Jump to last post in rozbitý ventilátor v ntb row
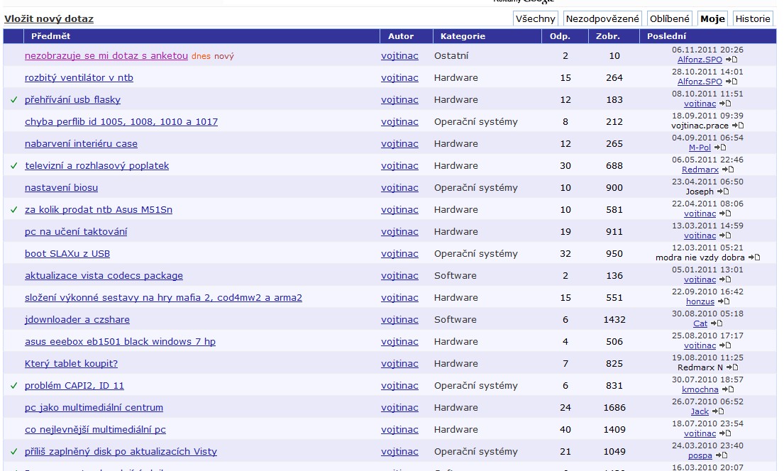Viewport: 784px width, 471px height. pos(731,82)
